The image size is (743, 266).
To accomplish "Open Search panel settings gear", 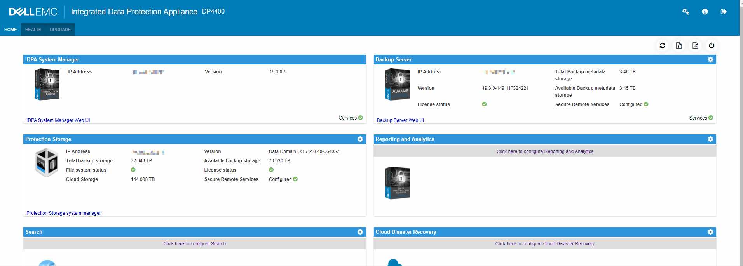I will pyautogui.click(x=360, y=232).
